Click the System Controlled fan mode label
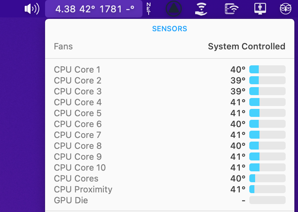 (x=246, y=46)
